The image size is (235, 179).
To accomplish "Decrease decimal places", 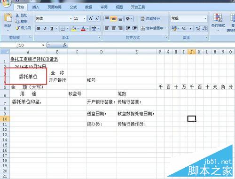I will click(204, 29).
